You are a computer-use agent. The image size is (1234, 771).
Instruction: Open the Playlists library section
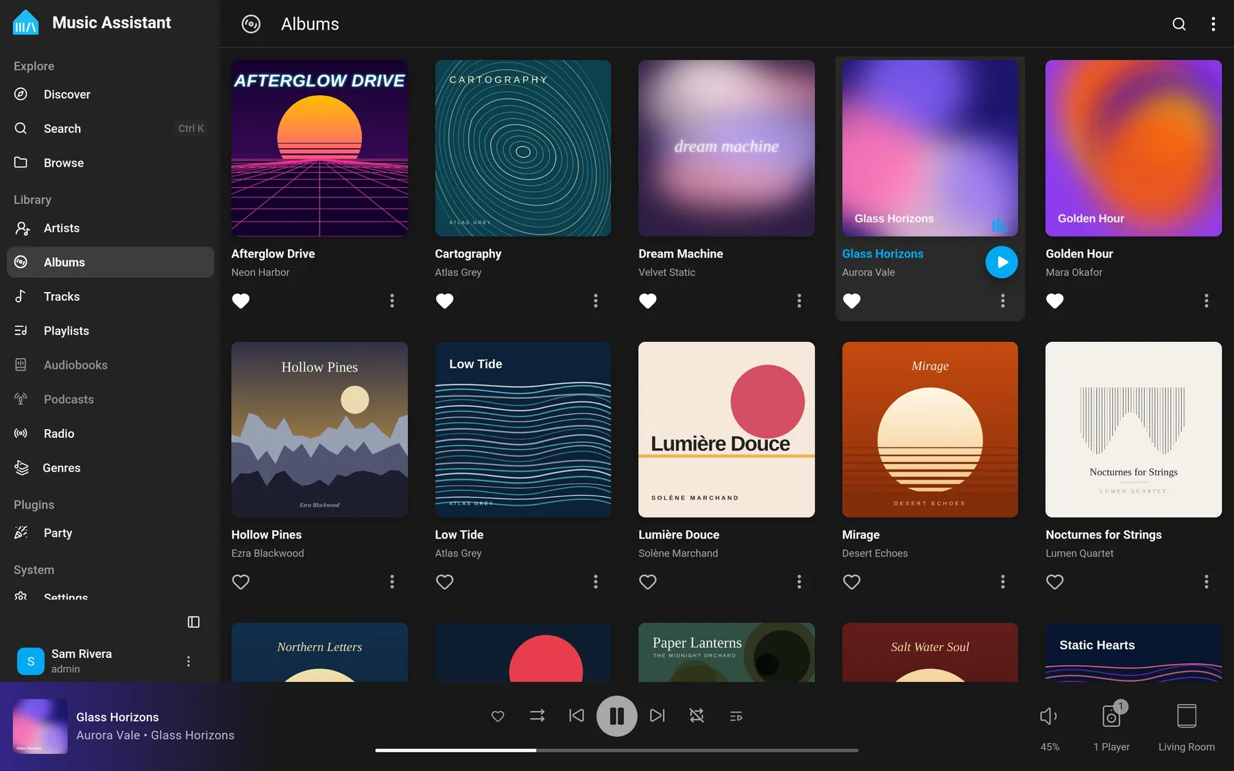[x=110, y=331]
